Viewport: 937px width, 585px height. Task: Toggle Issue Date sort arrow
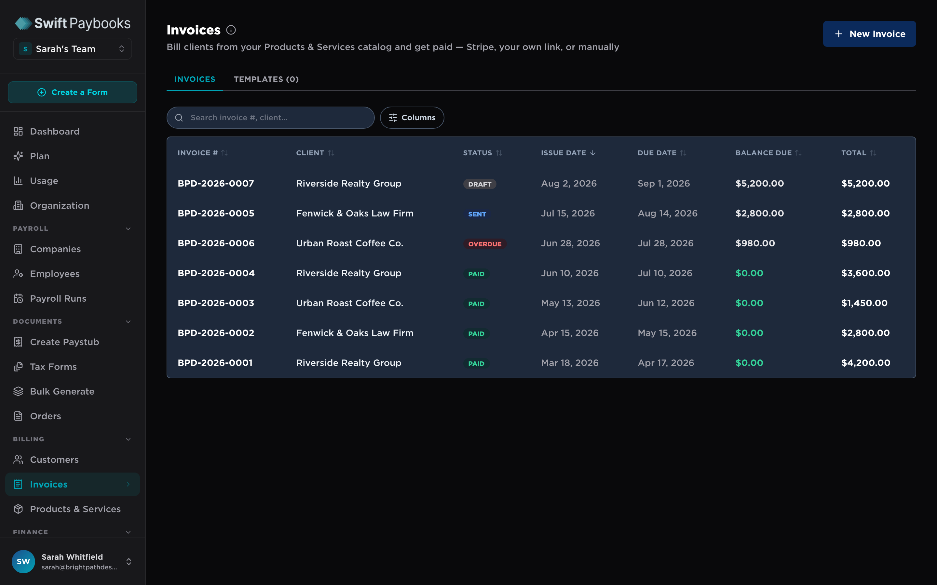(x=593, y=153)
